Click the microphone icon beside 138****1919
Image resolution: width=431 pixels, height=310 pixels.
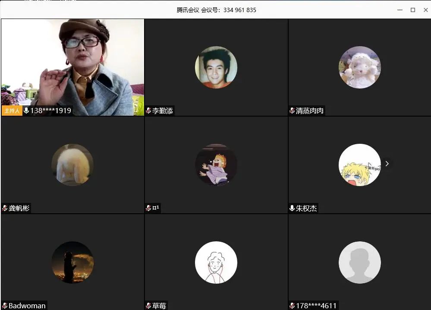(26, 111)
